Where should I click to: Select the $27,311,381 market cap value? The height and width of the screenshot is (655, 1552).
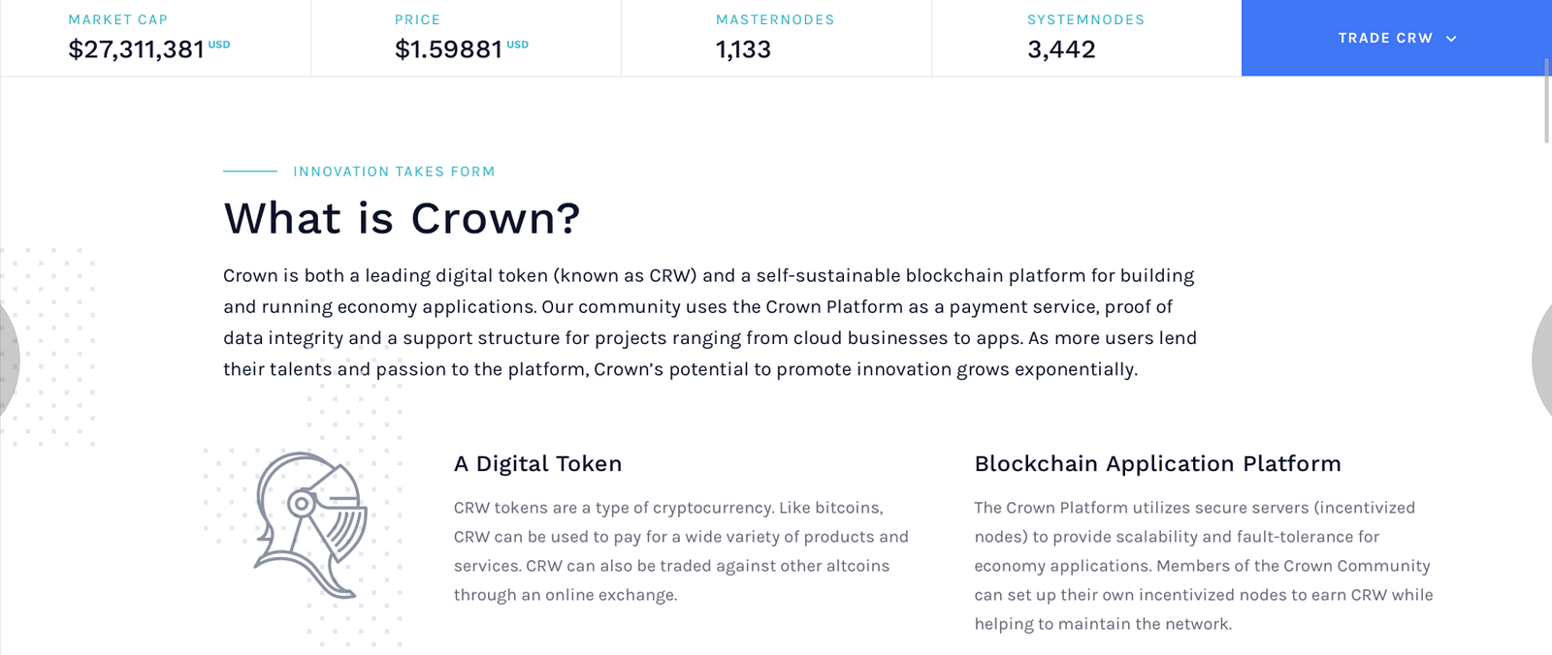click(x=136, y=49)
